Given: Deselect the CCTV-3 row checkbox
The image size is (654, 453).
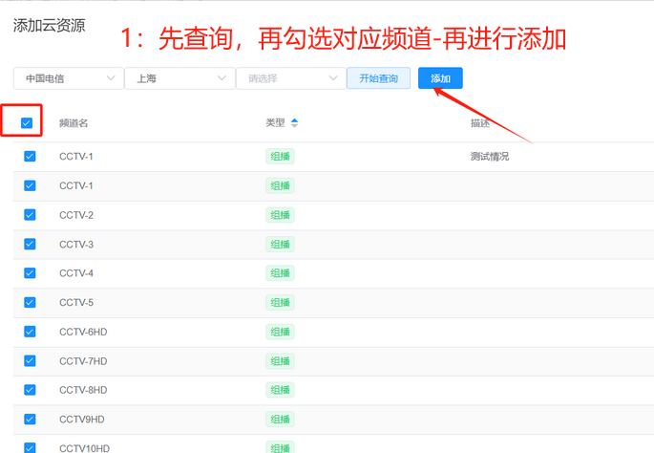Looking at the screenshot, I should [x=30, y=244].
